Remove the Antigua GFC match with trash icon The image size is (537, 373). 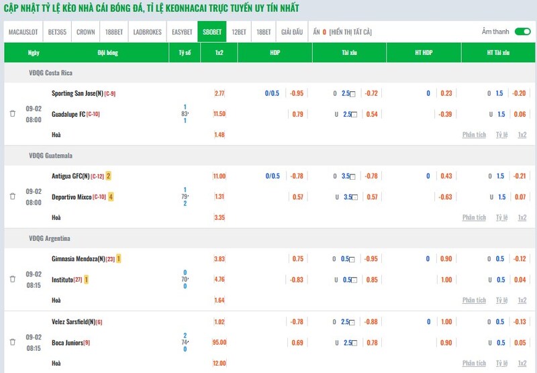pyautogui.click(x=12, y=197)
